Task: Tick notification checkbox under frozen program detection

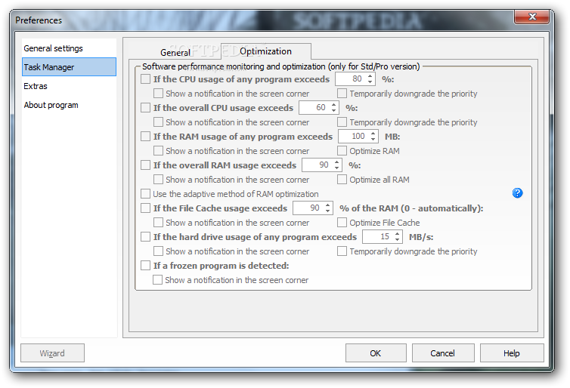Action: [x=157, y=280]
